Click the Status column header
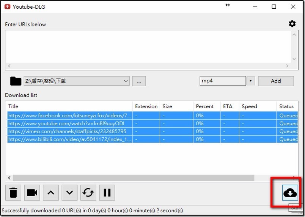 coord(287,106)
